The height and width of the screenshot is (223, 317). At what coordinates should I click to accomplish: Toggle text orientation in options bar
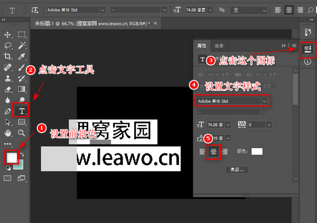point(35,10)
